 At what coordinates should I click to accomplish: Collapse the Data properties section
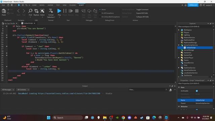[179, 87]
